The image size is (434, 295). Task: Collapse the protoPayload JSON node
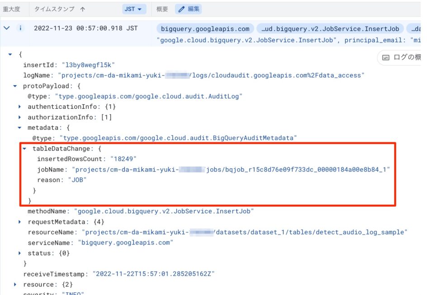[15, 86]
